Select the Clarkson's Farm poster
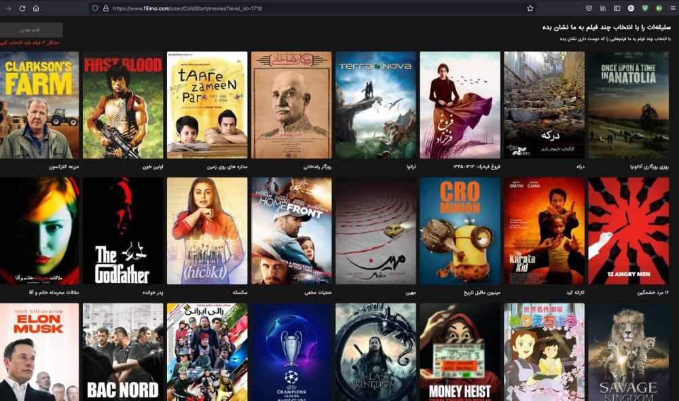Viewport: 679px width, 401px height. click(39, 105)
